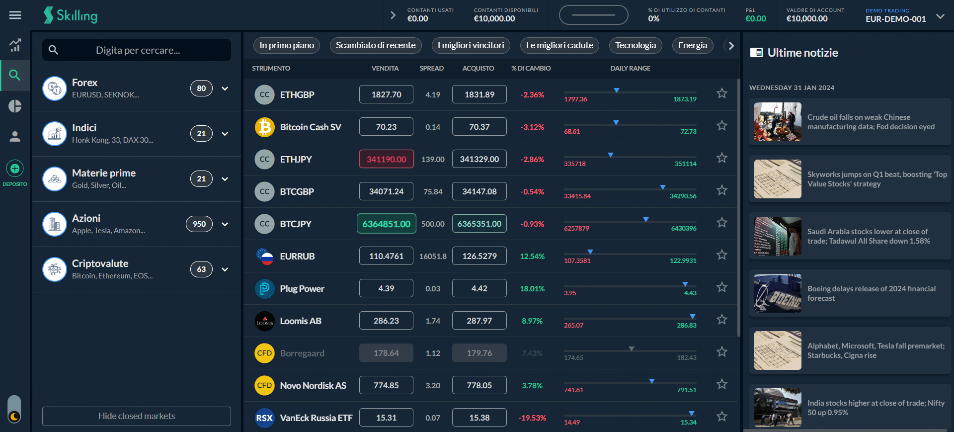Buy Plug Power at 4.42
The height and width of the screenshot is (432, 954).
click(479, 288)
